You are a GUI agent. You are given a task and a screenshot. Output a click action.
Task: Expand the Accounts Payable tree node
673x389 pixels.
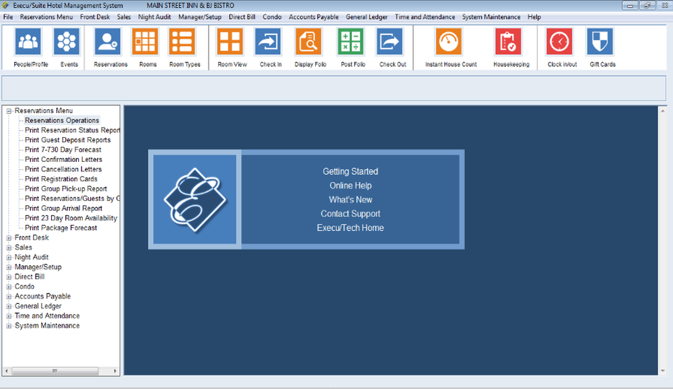click(9, 296)
